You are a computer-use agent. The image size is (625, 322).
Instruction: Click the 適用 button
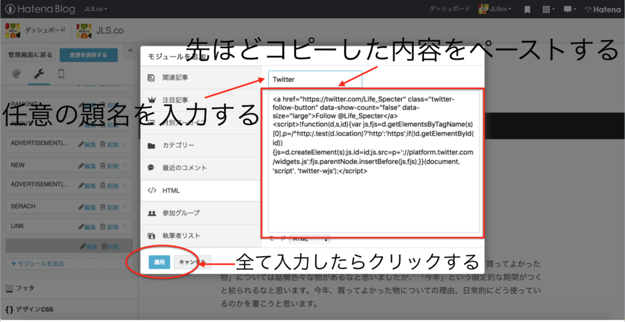point(159,262)
